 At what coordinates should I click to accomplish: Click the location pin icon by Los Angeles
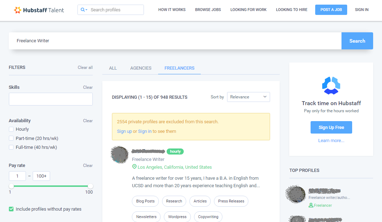(x=134, y=167)
